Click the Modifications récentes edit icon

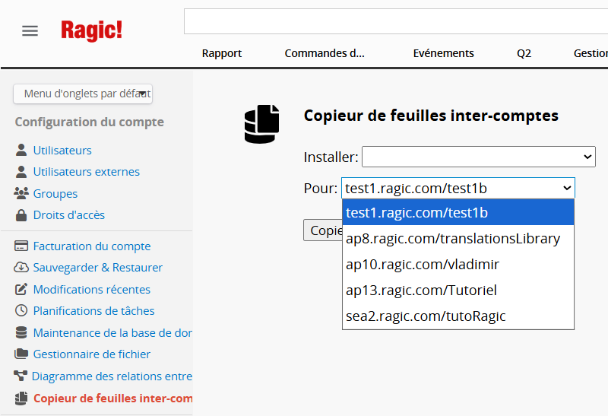tap(21, 290)
